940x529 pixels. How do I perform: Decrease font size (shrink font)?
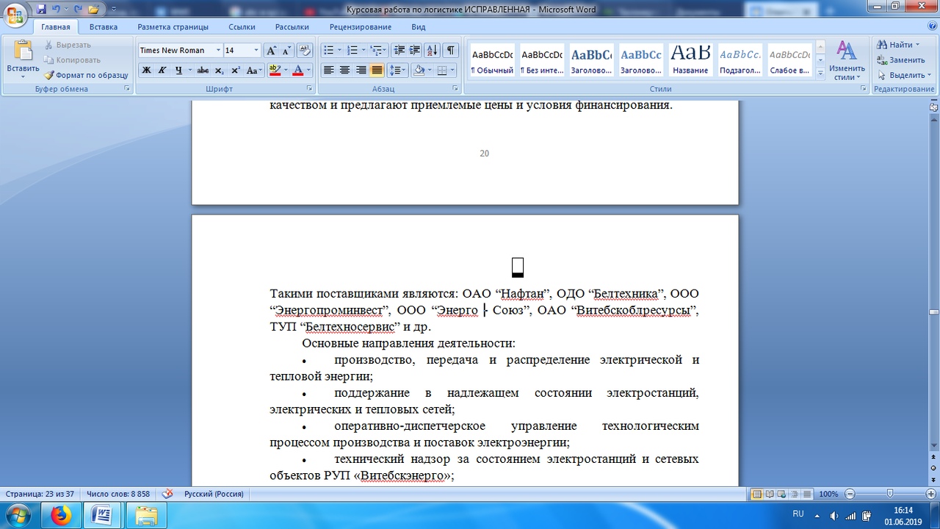click(286, 51)
